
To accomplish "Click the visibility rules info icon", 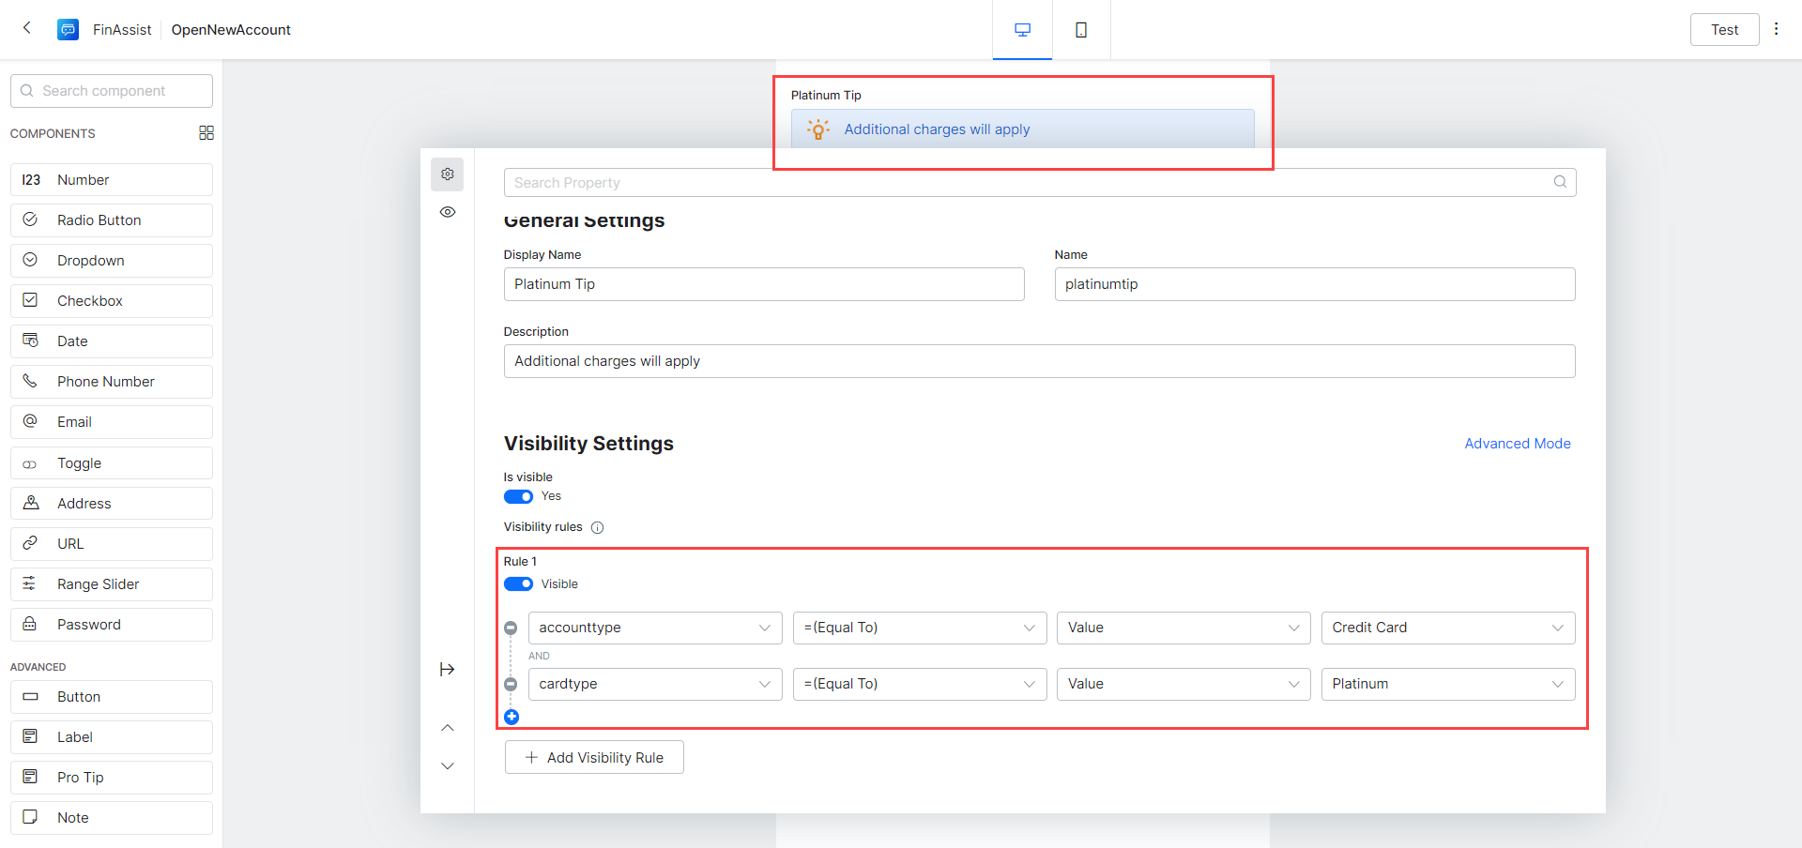I will point(598,527).
